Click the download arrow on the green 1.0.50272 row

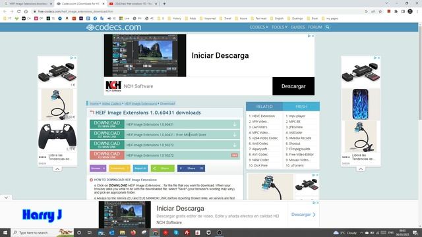coord(235,145)
